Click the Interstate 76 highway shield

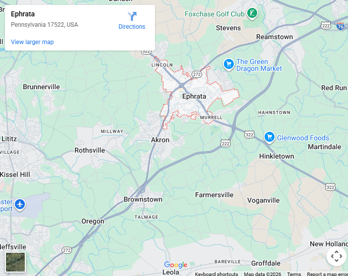click(341, 26)
